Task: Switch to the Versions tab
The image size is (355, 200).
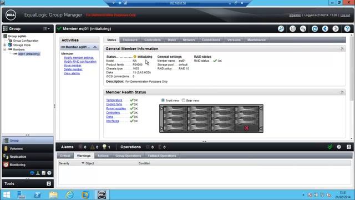Action: pos(234,39)
